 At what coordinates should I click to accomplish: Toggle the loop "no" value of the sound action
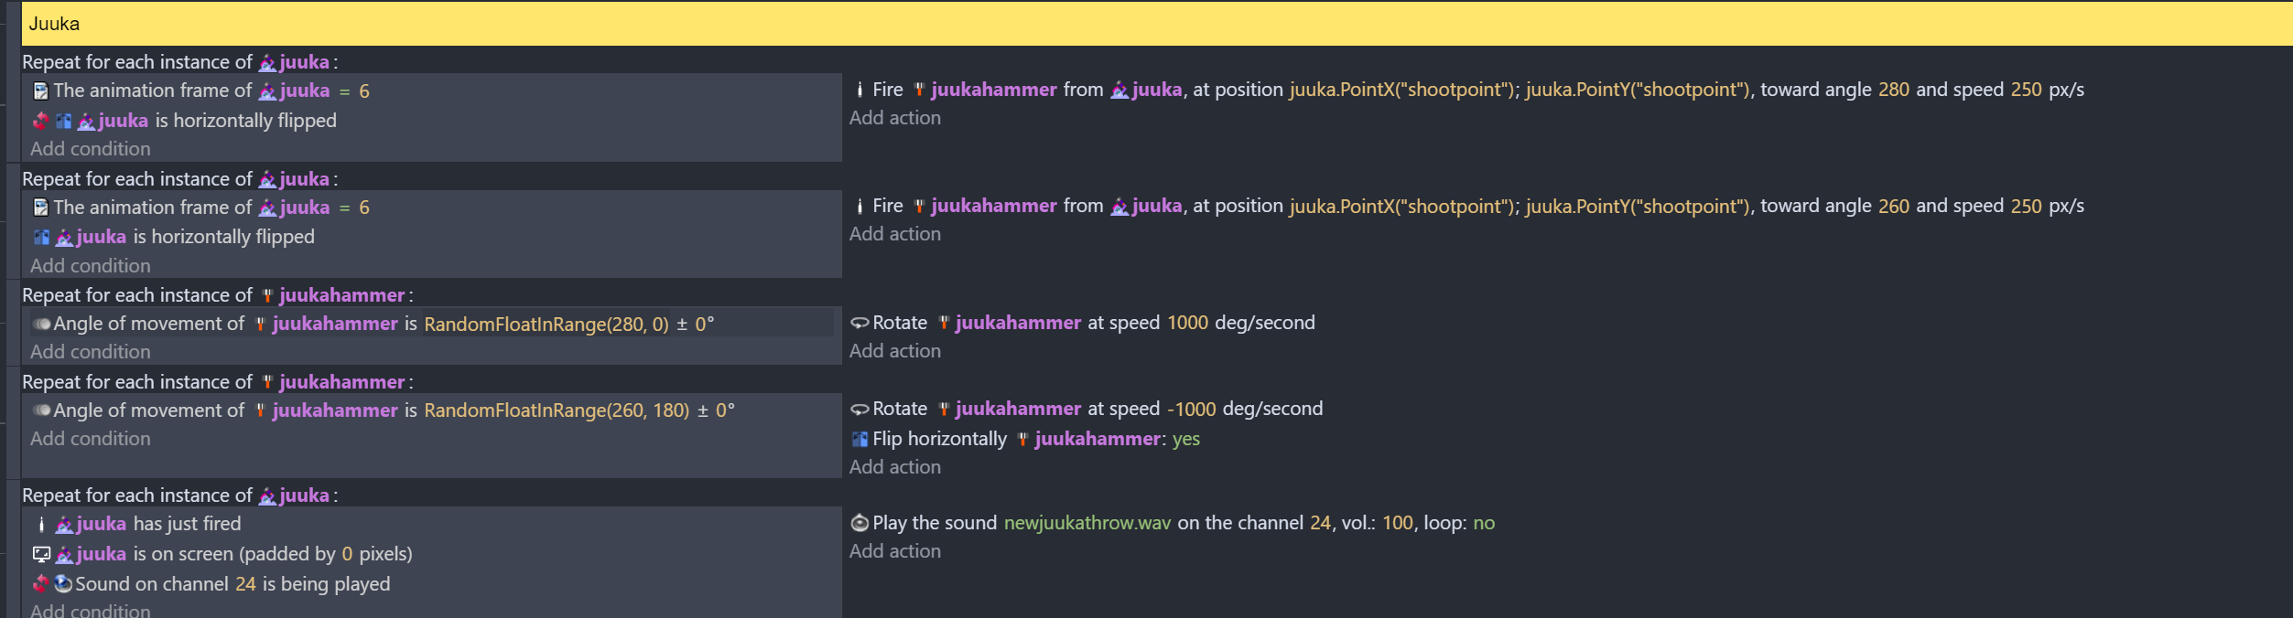click(x=1484, y=523)
